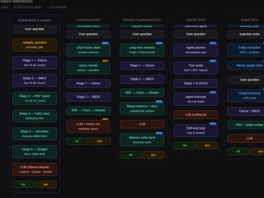Image resolution: width=264 pixels, height=198 pixels.
Task: Open the Tool router node
Action: pyautogui.click(x=196, y=68)
